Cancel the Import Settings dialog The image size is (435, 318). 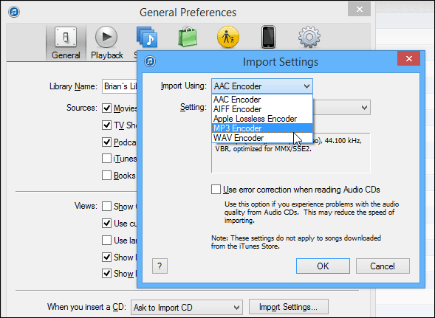(x=383, y=266)
